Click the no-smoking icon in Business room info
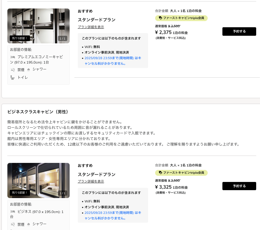Screen dimensions: 260x230 13,224
